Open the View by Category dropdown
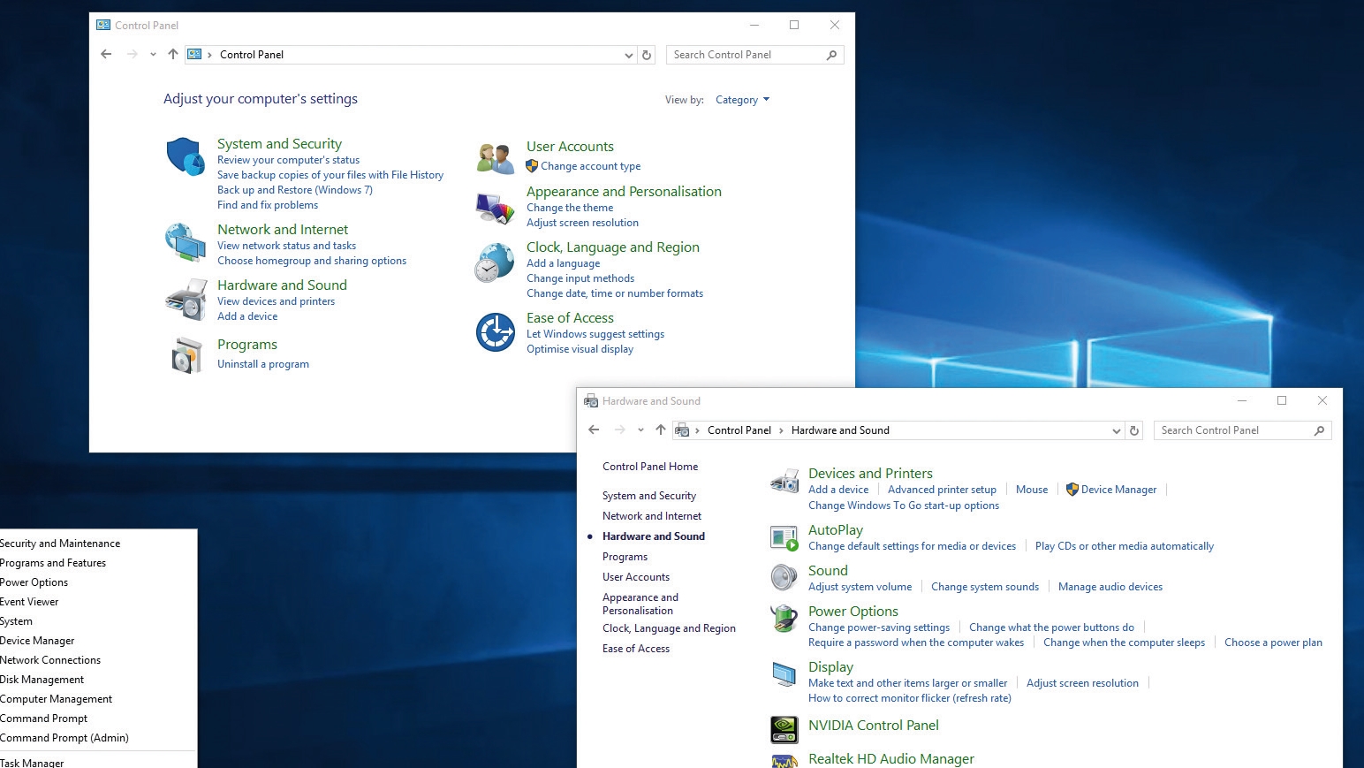The image size is (1364, 768). (742, 100)
